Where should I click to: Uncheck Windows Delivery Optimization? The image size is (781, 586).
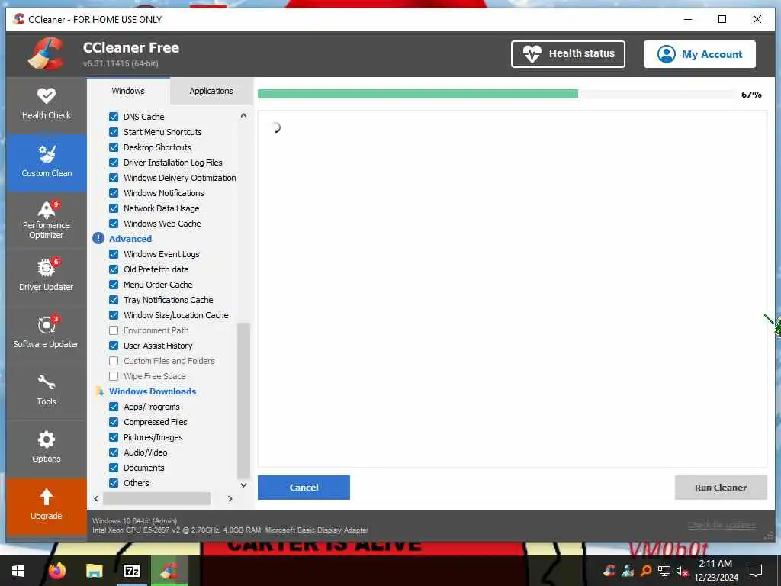coord(114,178)
